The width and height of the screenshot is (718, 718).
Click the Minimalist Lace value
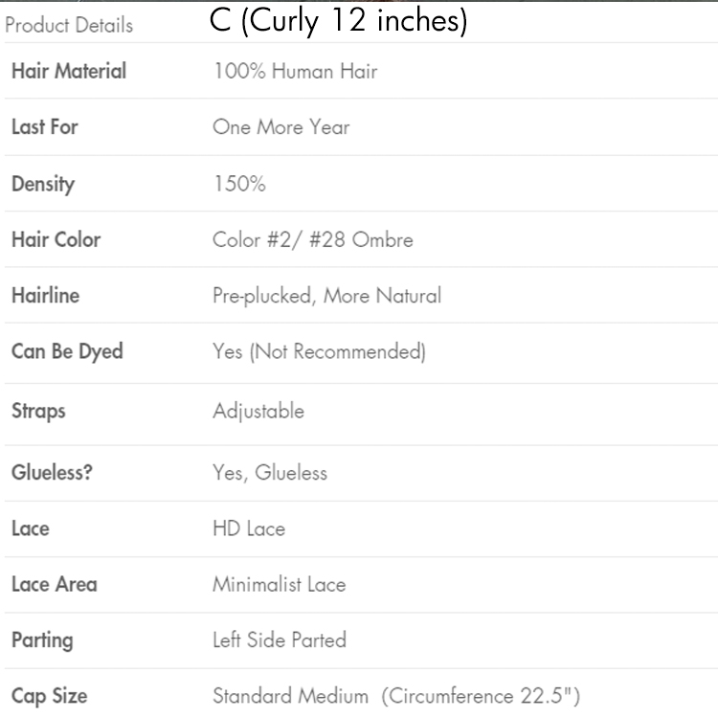pyautogui.click(x=280, y=584)
